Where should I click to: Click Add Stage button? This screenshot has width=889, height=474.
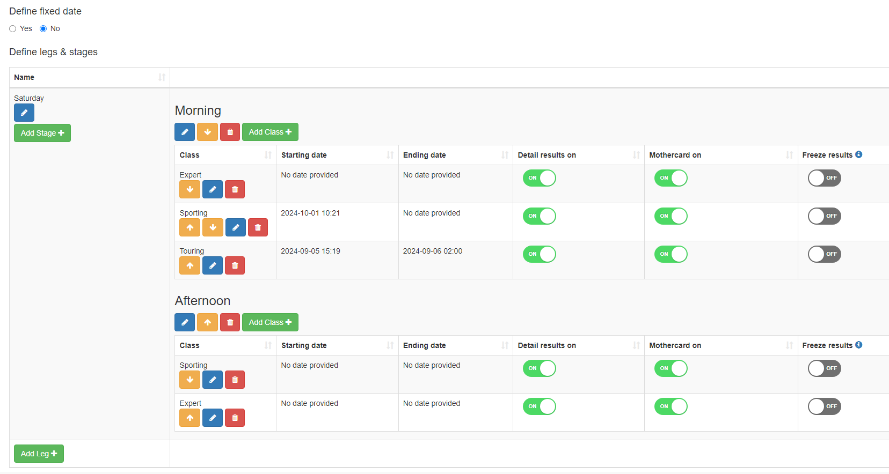pos(42,133)
